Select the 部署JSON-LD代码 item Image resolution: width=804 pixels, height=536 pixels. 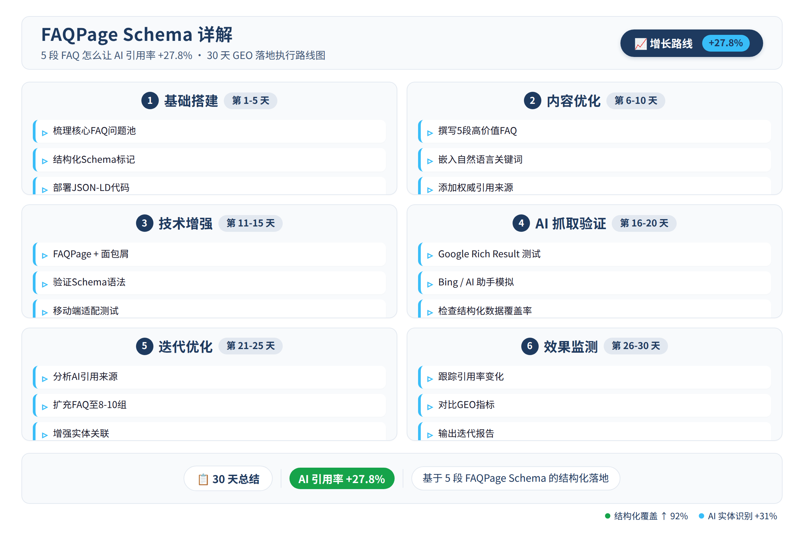point(209,186)
